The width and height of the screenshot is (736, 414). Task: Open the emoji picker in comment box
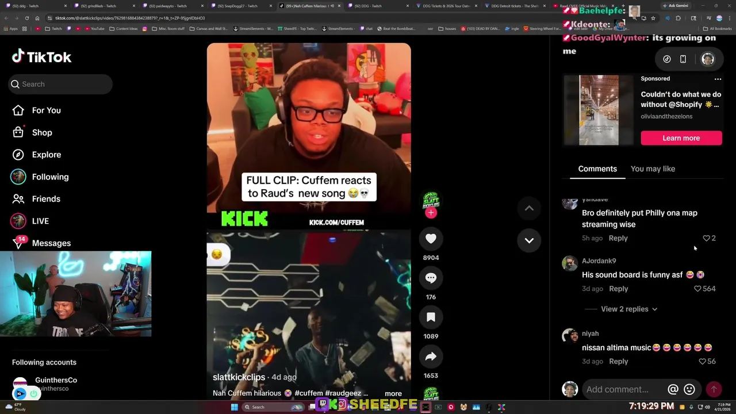click(689, 389)
